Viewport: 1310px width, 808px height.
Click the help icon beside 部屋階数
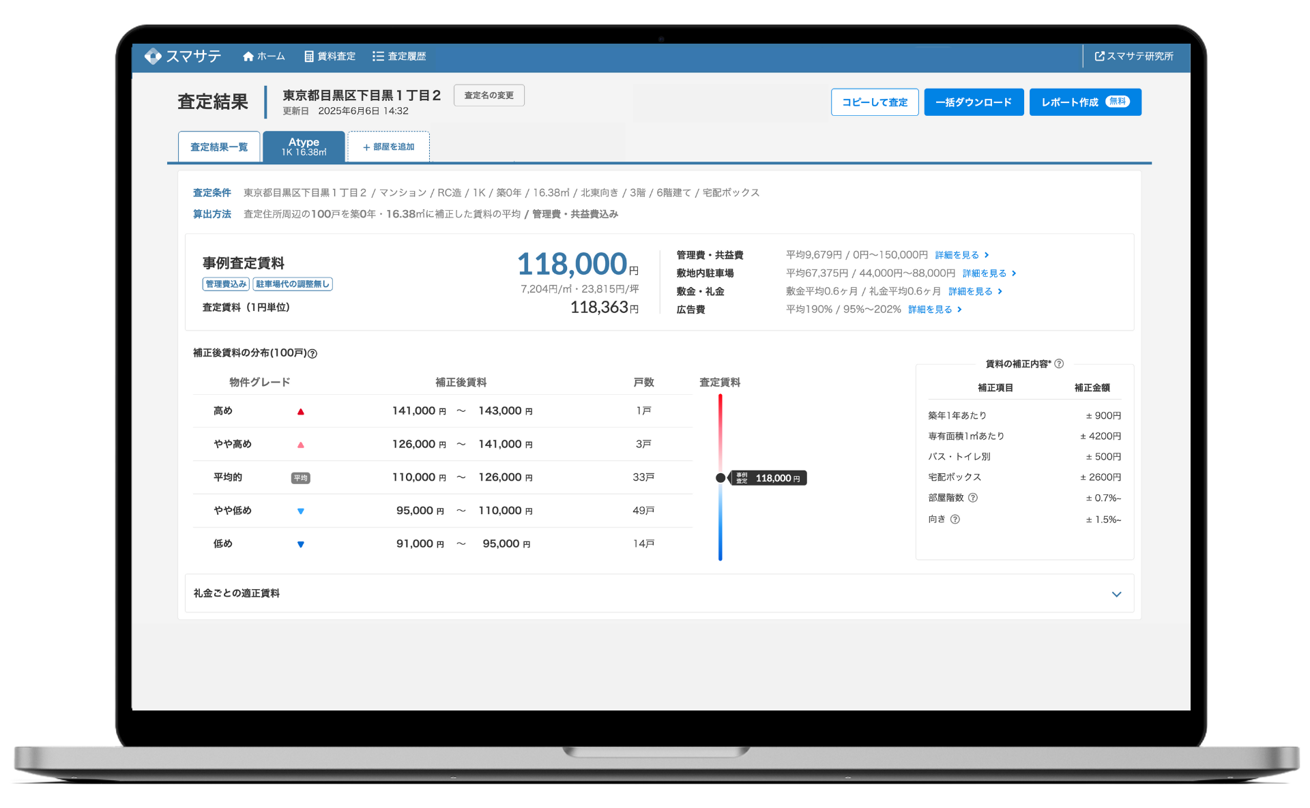[x=973, y=498]
